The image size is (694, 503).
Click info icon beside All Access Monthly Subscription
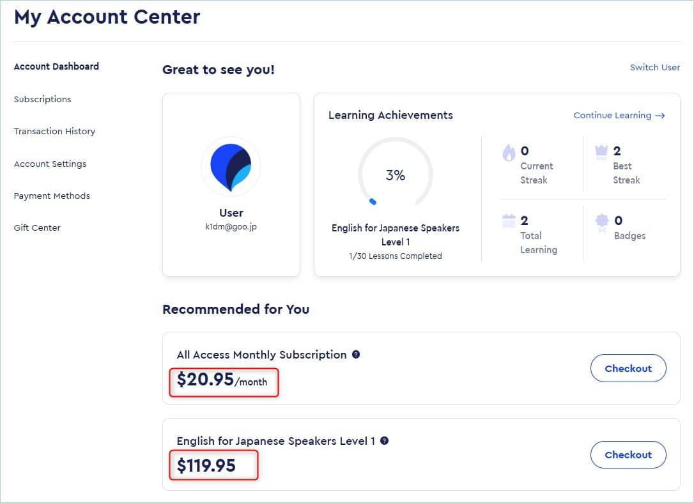coord(356,354)
